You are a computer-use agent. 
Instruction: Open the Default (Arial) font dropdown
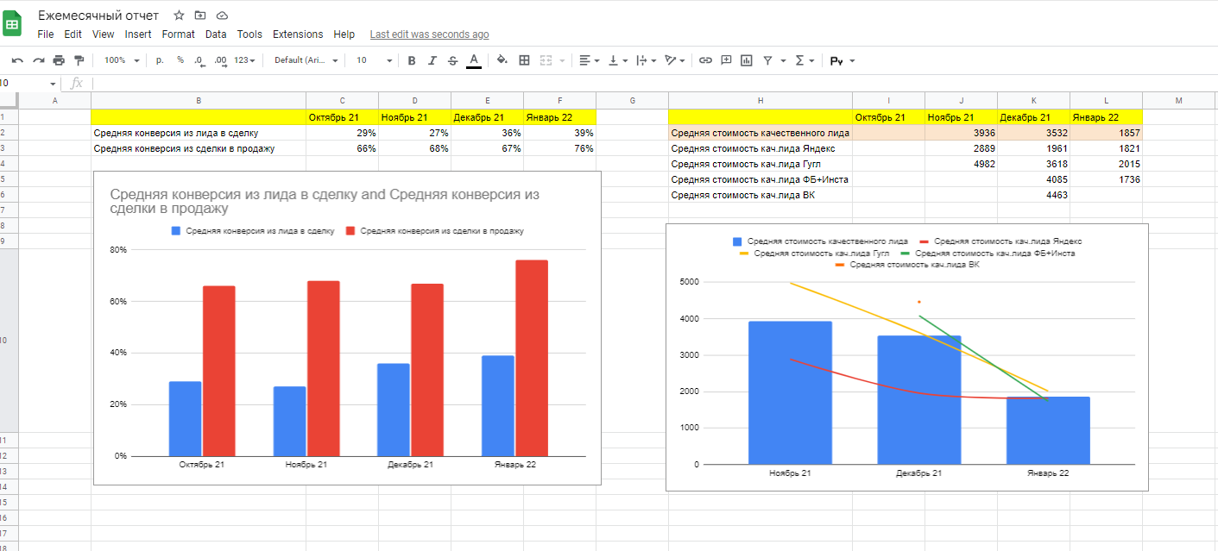[x=306, y=60]
